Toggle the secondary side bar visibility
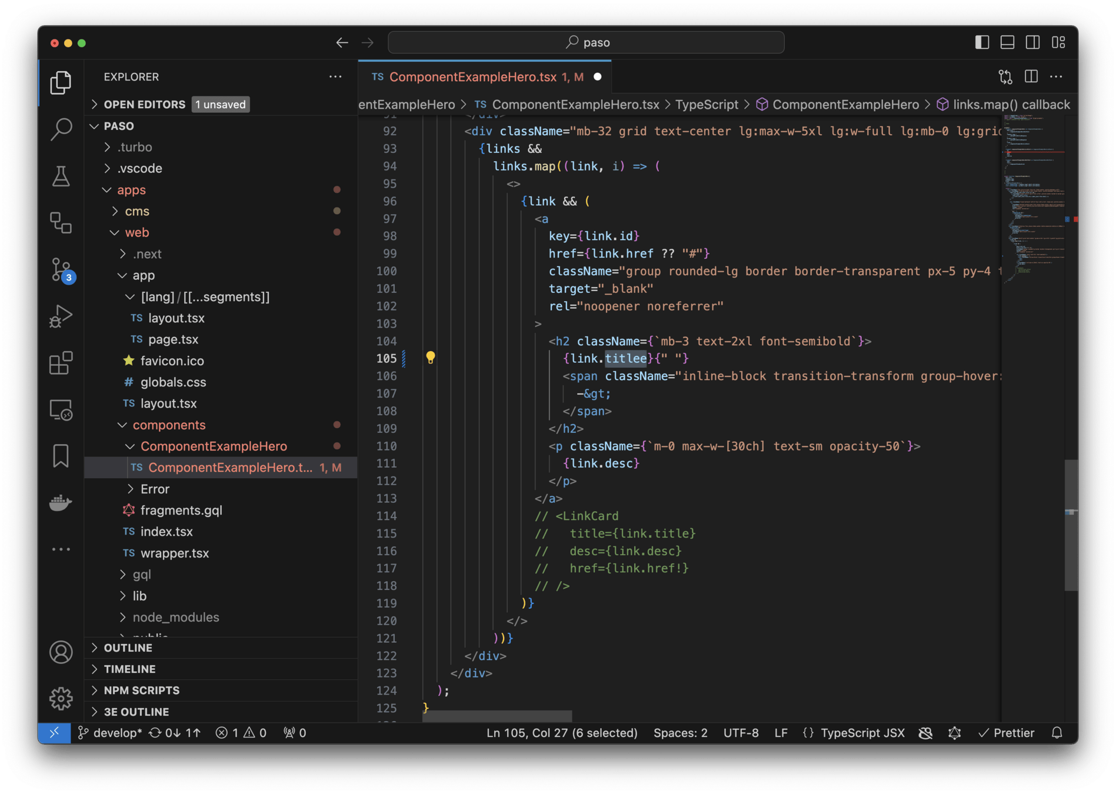Screen dimensions: 1116x794 pos(1032,42)
